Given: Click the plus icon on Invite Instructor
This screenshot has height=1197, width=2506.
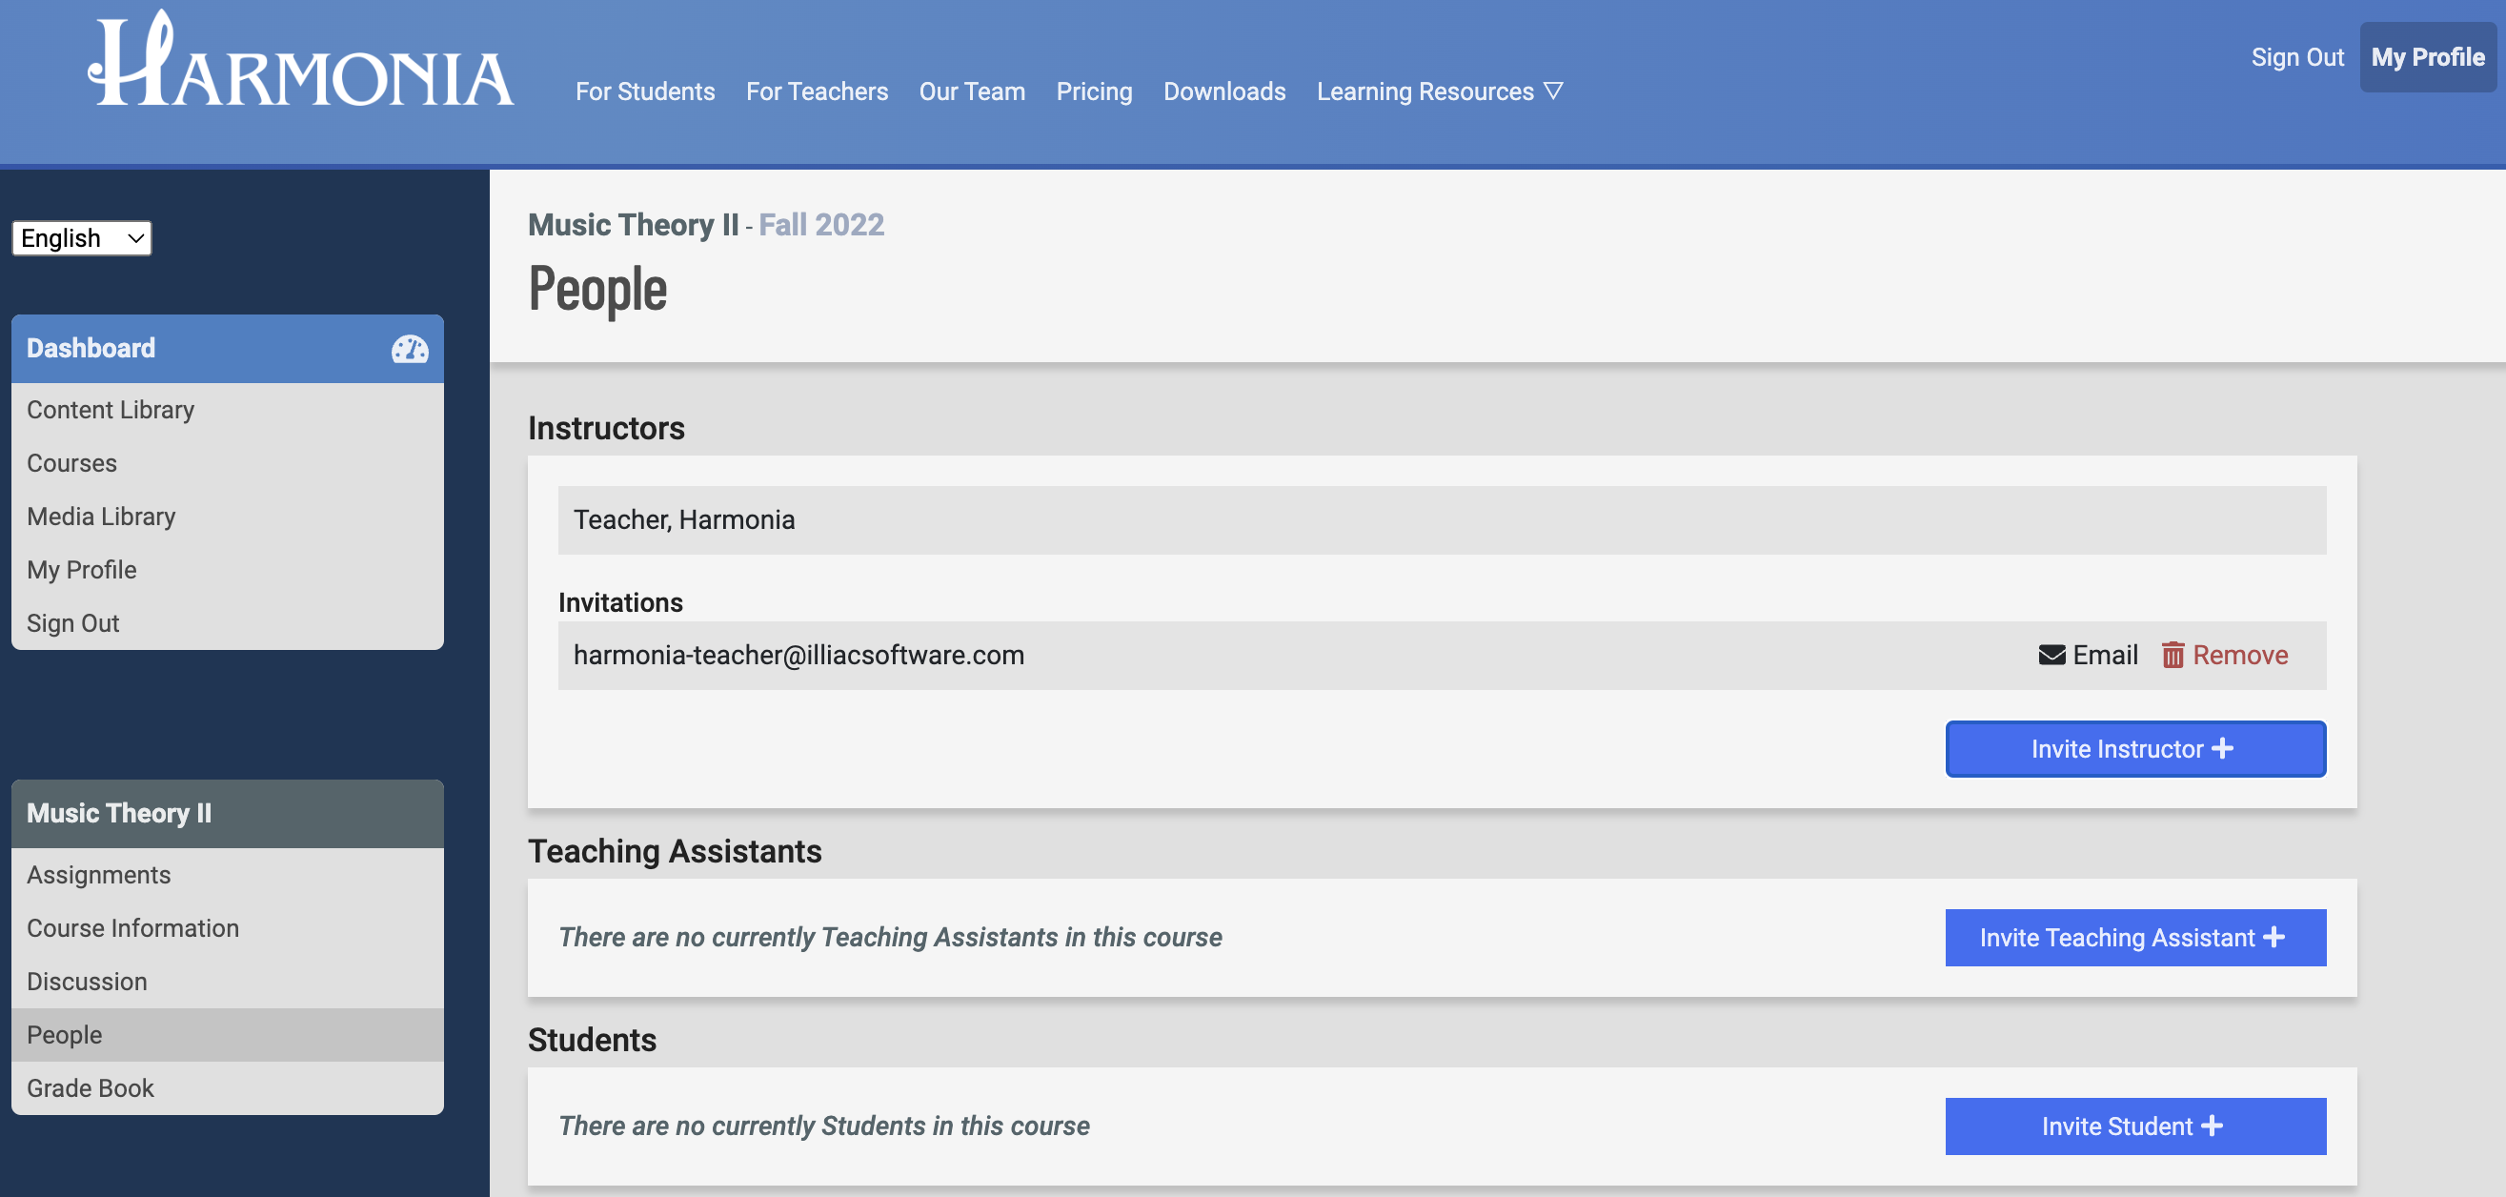Looking at the screenshot, I should 2223,748.
